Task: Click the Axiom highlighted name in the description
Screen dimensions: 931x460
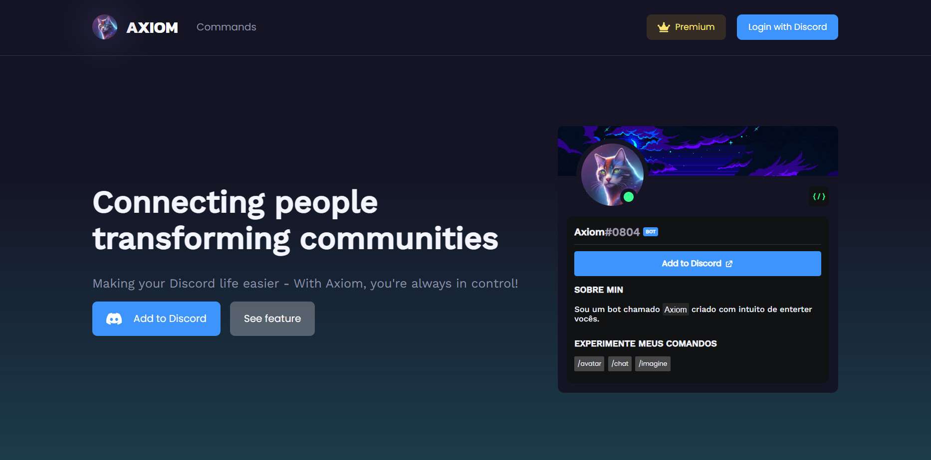Action: tap(676, 309)
